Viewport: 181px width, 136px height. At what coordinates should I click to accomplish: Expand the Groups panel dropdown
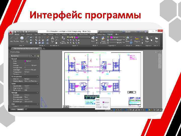click(129, 46)
